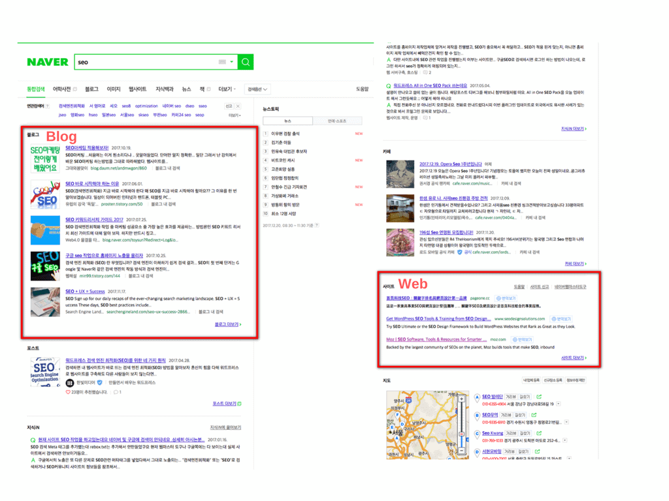This screenshot has height=501, width=669.
Task: Zoom out with the map minus button
Action: pyautogui.click(x=461, y=450)
